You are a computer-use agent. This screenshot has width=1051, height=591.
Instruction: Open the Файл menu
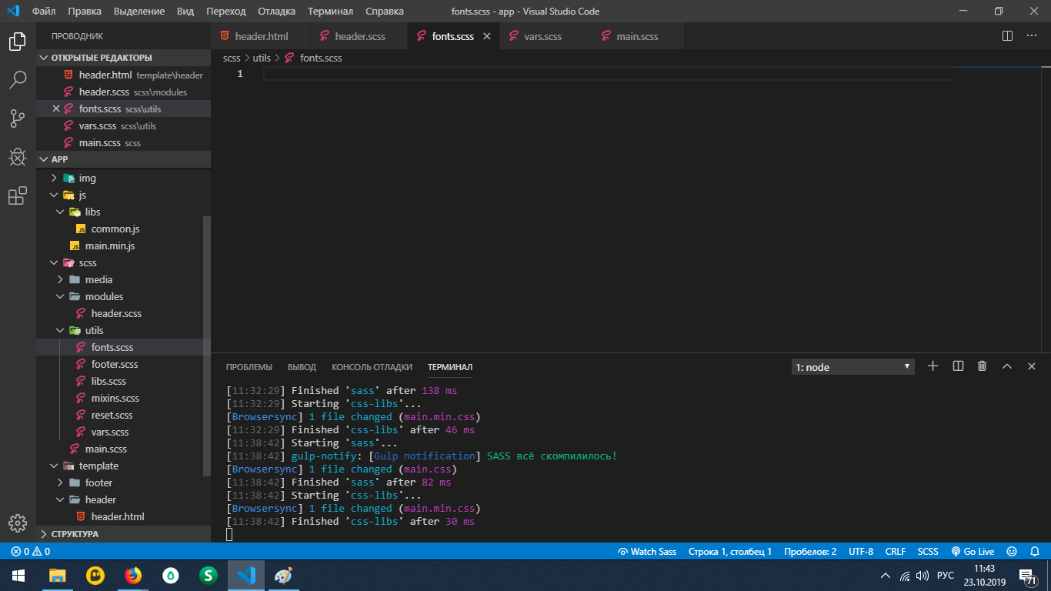tap(44, 12)
